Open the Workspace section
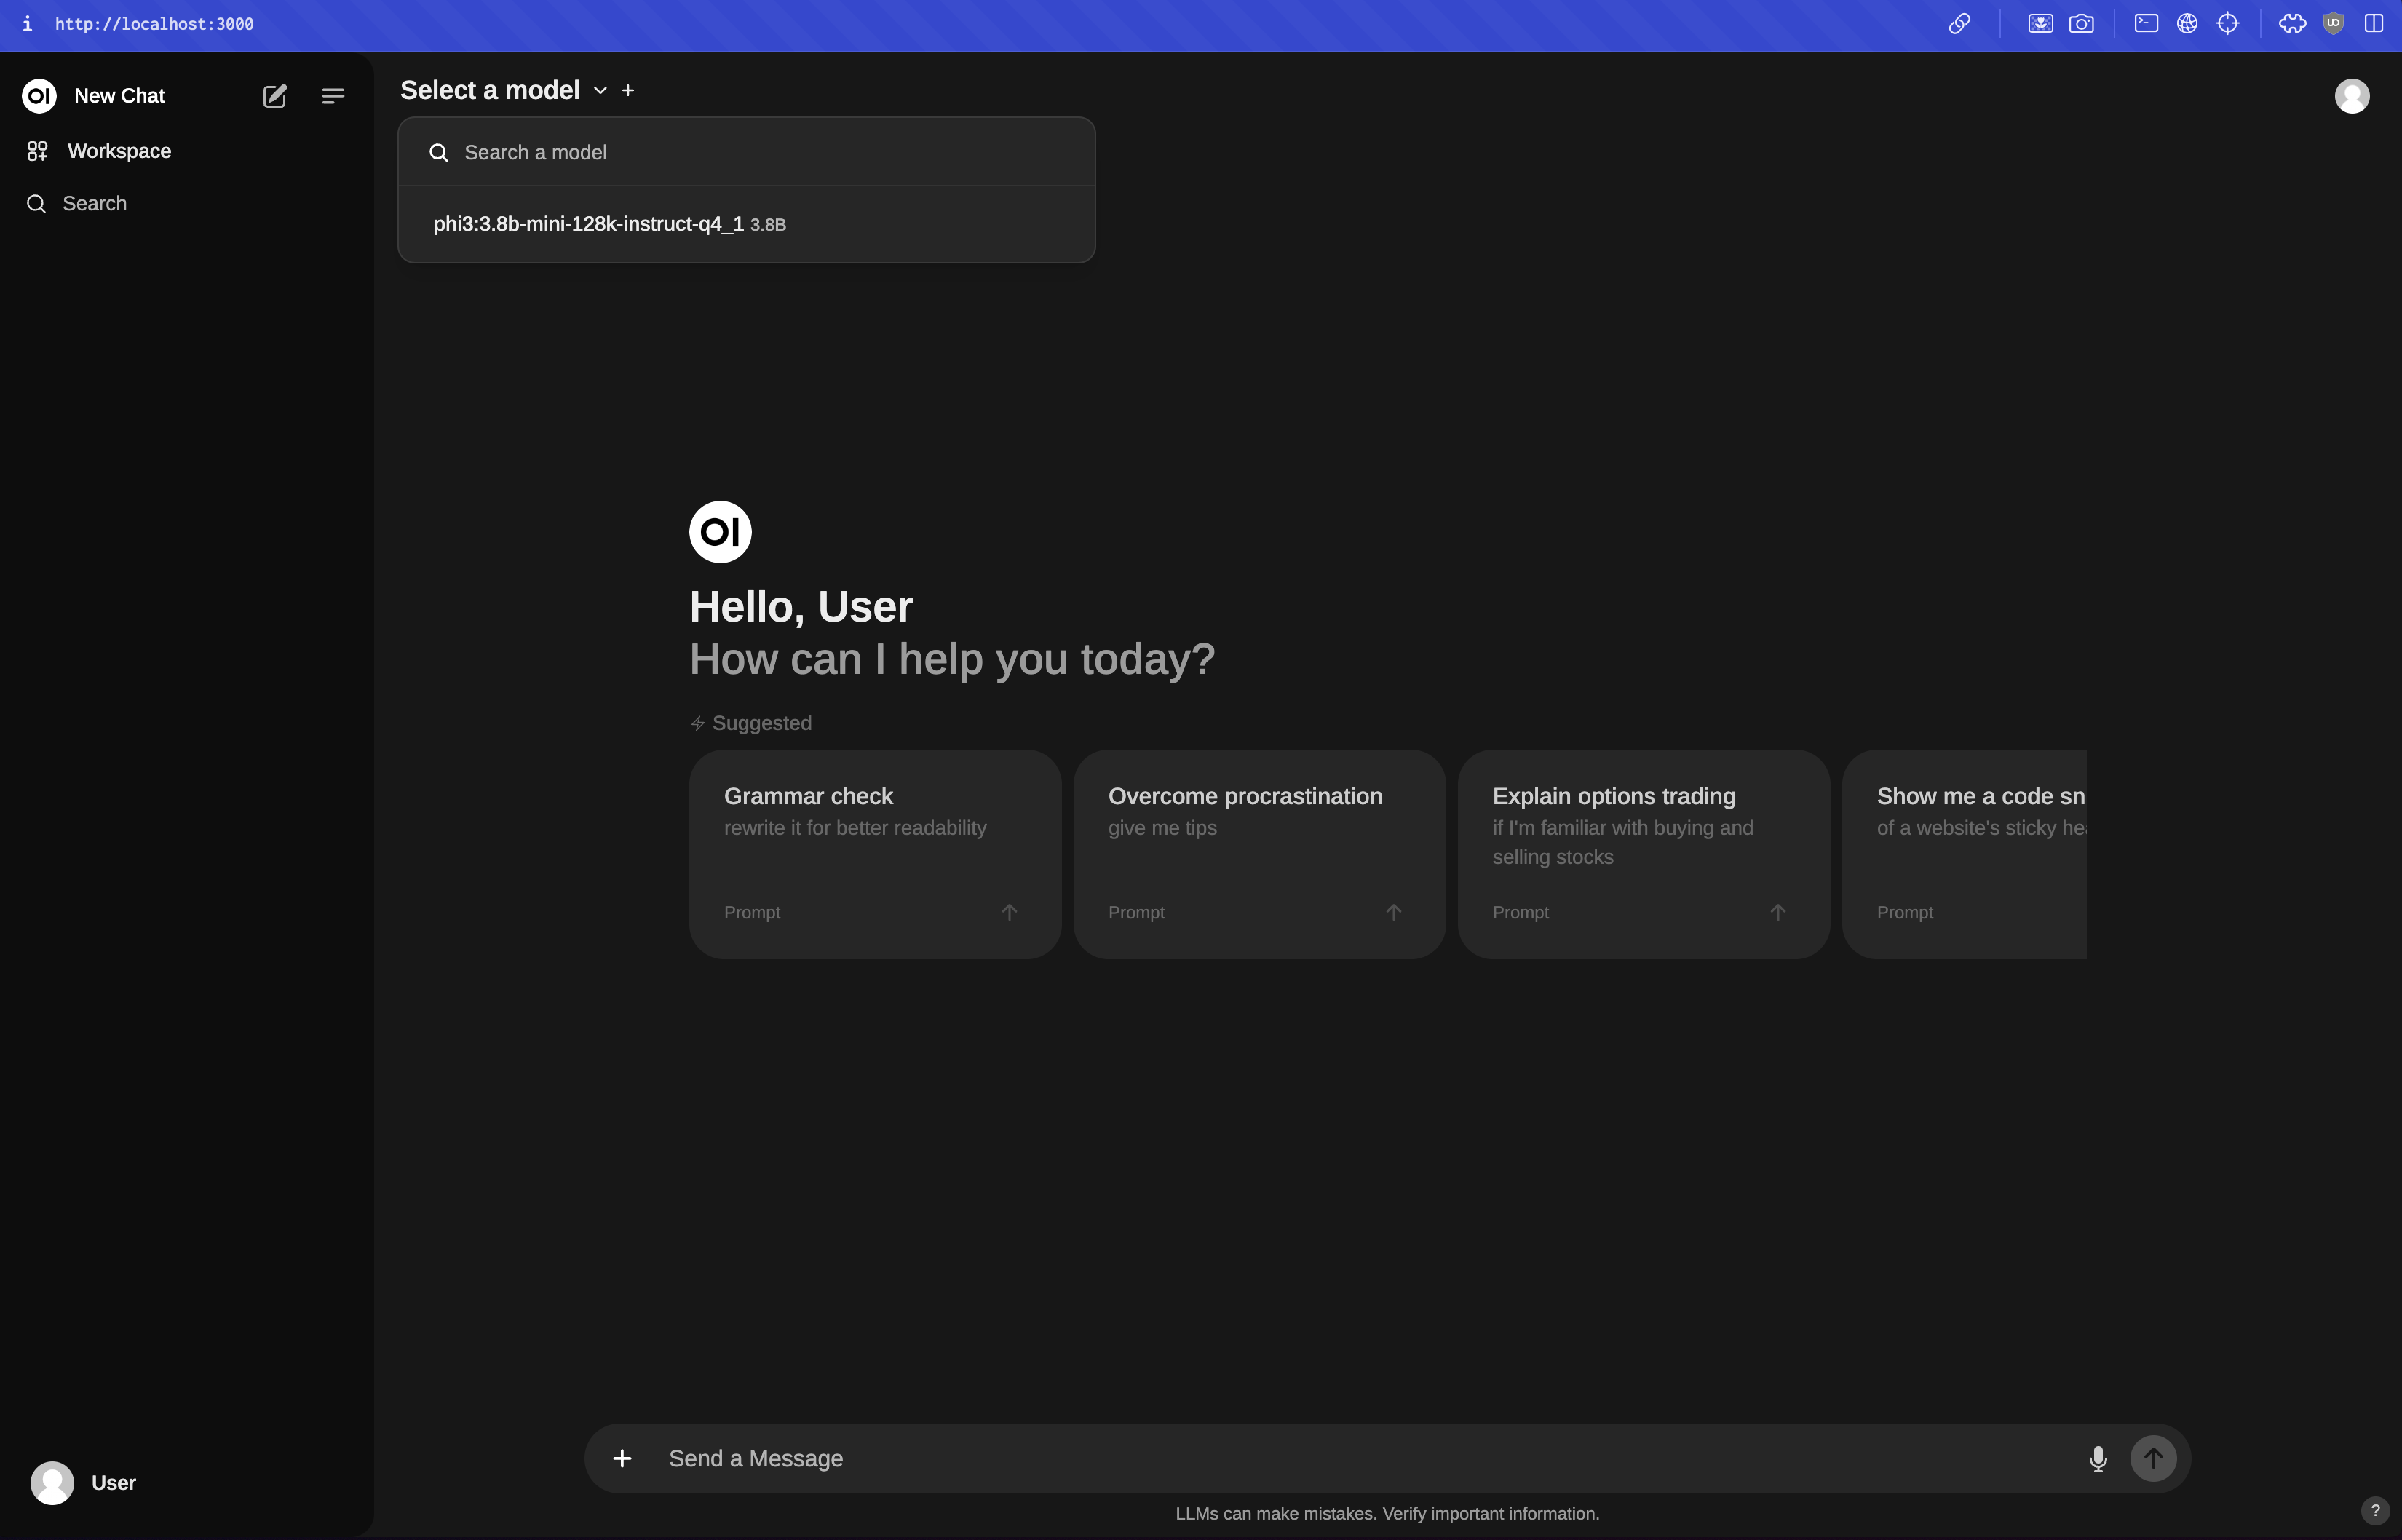 [118, 151]
